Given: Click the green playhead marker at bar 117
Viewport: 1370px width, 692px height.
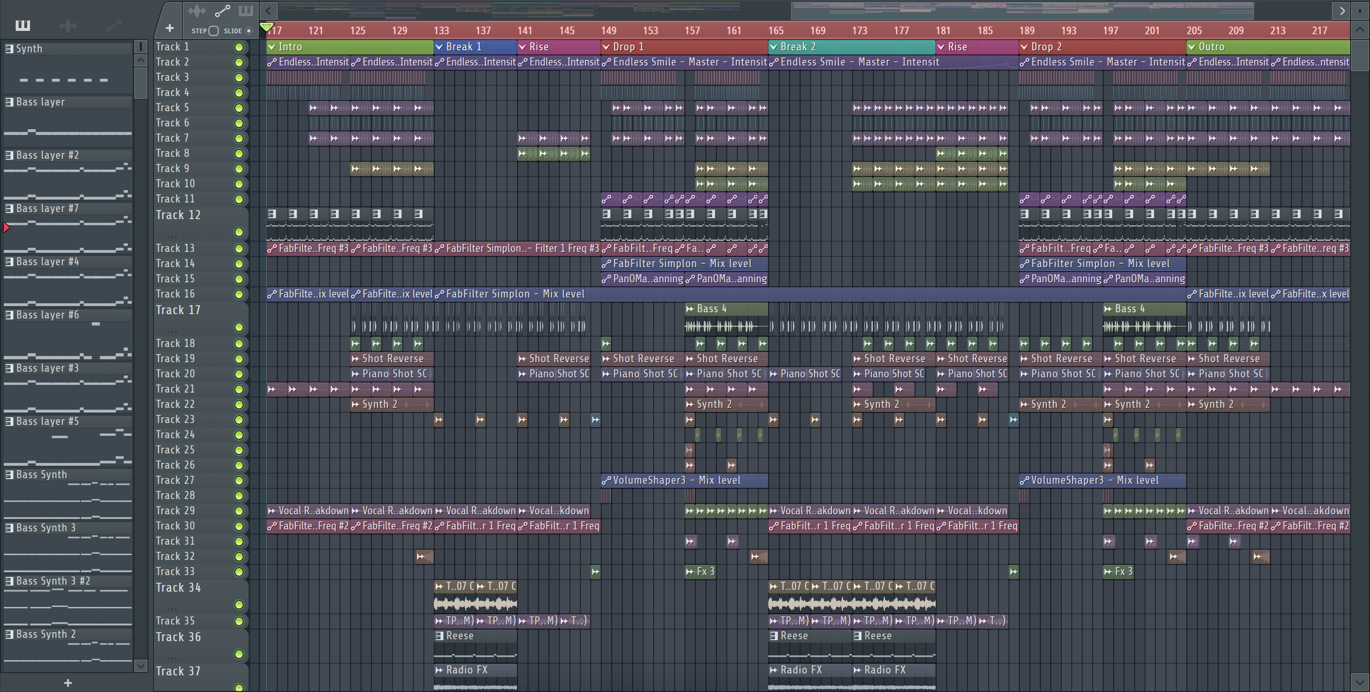Looking at the screenshot, I should click(267, 27).
